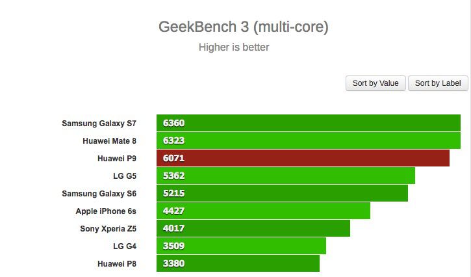
Task: Select the Sony Xperia Z5 bar
Action: (253, 228)
